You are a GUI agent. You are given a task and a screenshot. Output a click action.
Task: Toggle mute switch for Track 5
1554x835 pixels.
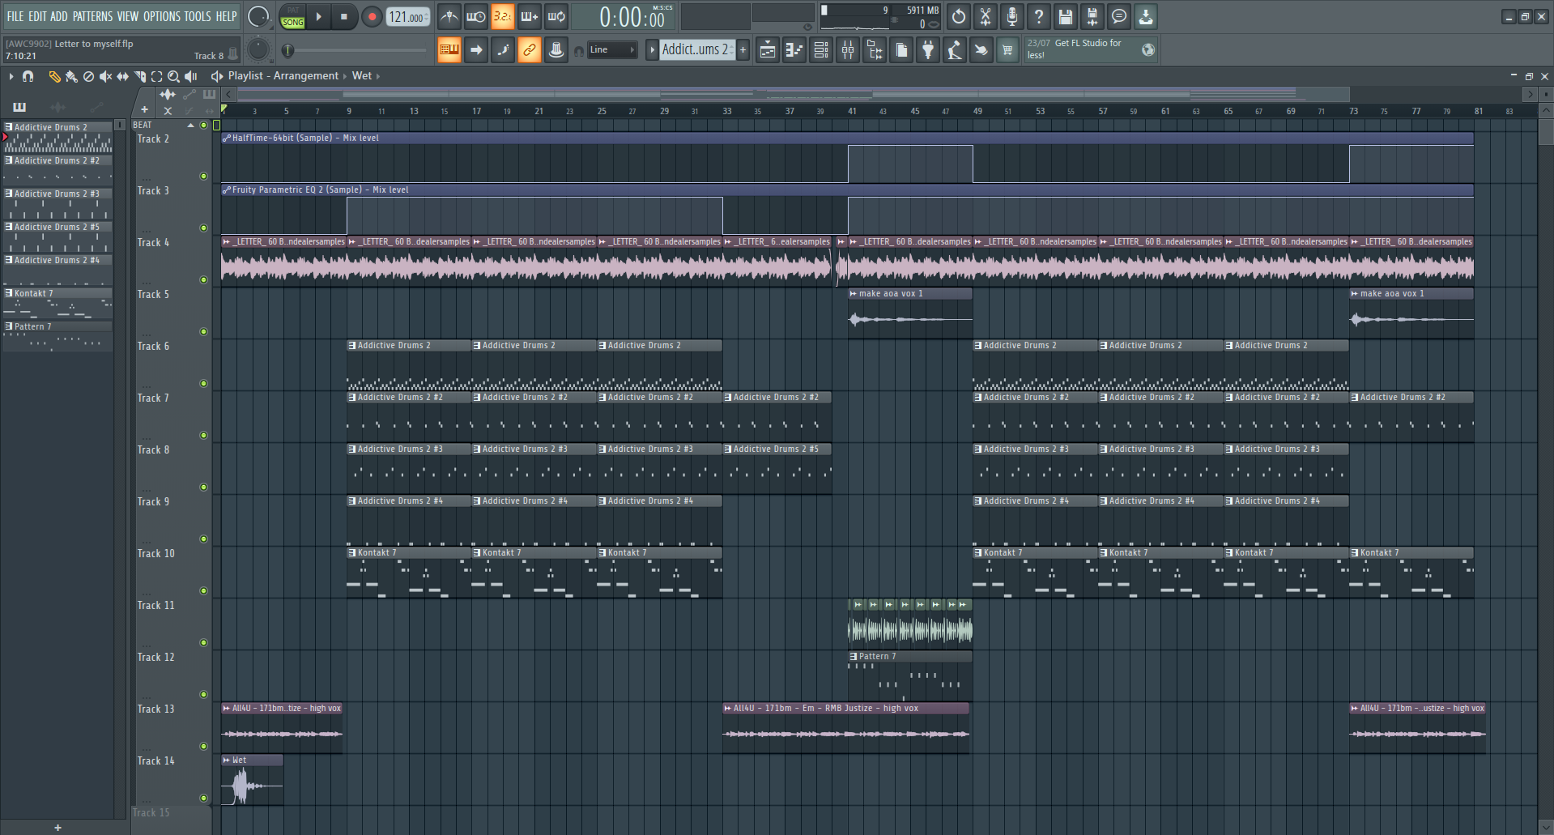point(203,331)
